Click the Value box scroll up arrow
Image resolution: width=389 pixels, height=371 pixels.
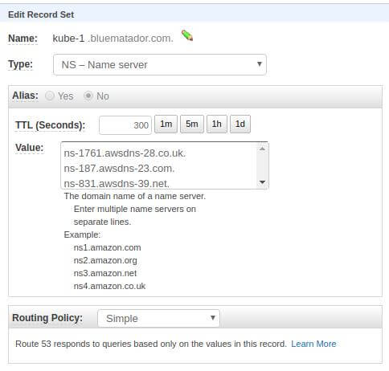coord(262,149)
